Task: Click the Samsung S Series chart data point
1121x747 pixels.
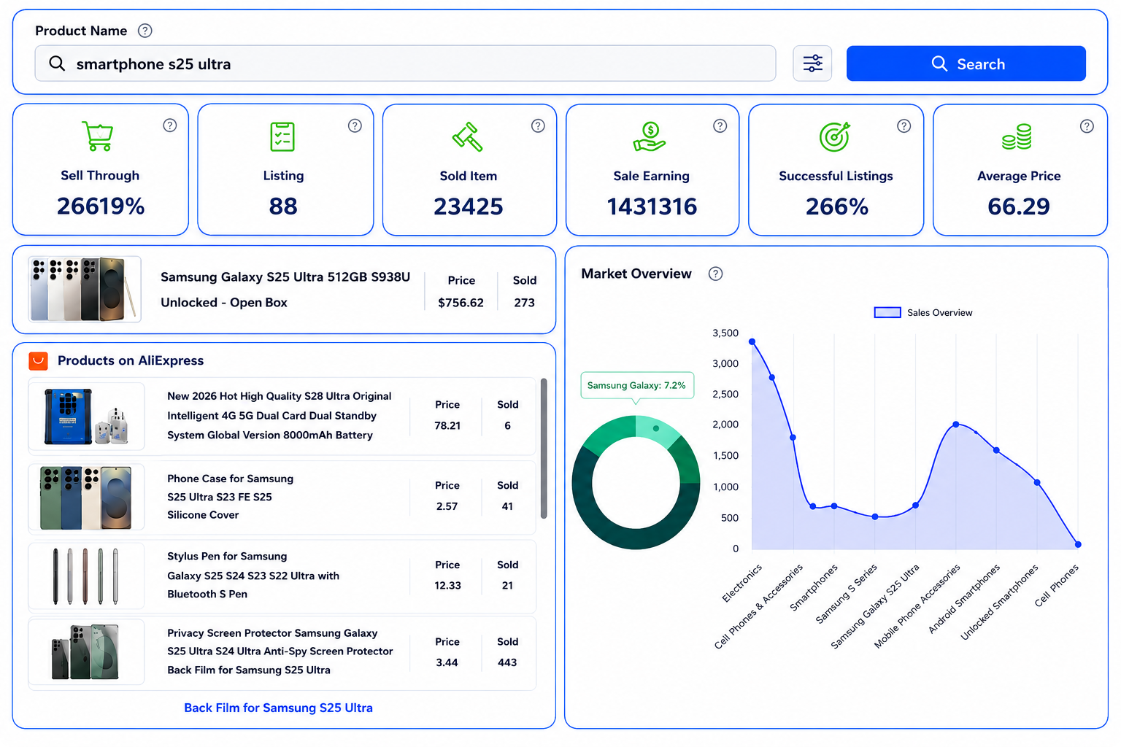Action: pyautogui.click(x=875, y=516)
